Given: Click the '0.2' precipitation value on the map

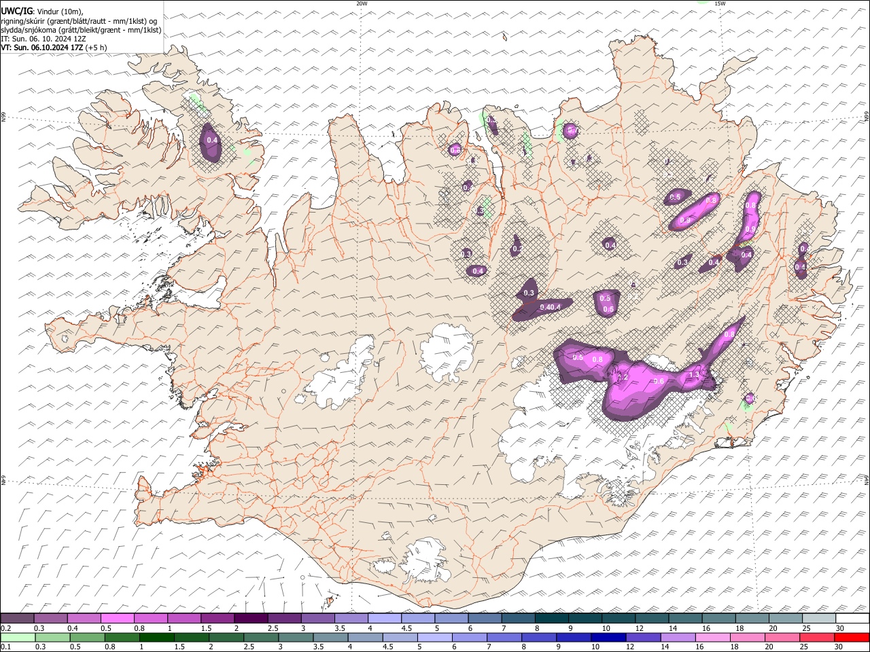Looking at the screenshot, I should tap(517, 249).
